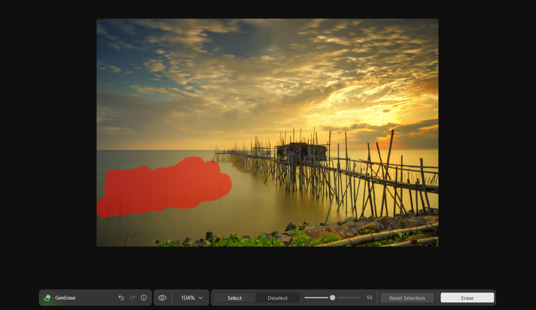Open the 104% zoom level dropdown
536x310 pixels.
click(192, 298)
